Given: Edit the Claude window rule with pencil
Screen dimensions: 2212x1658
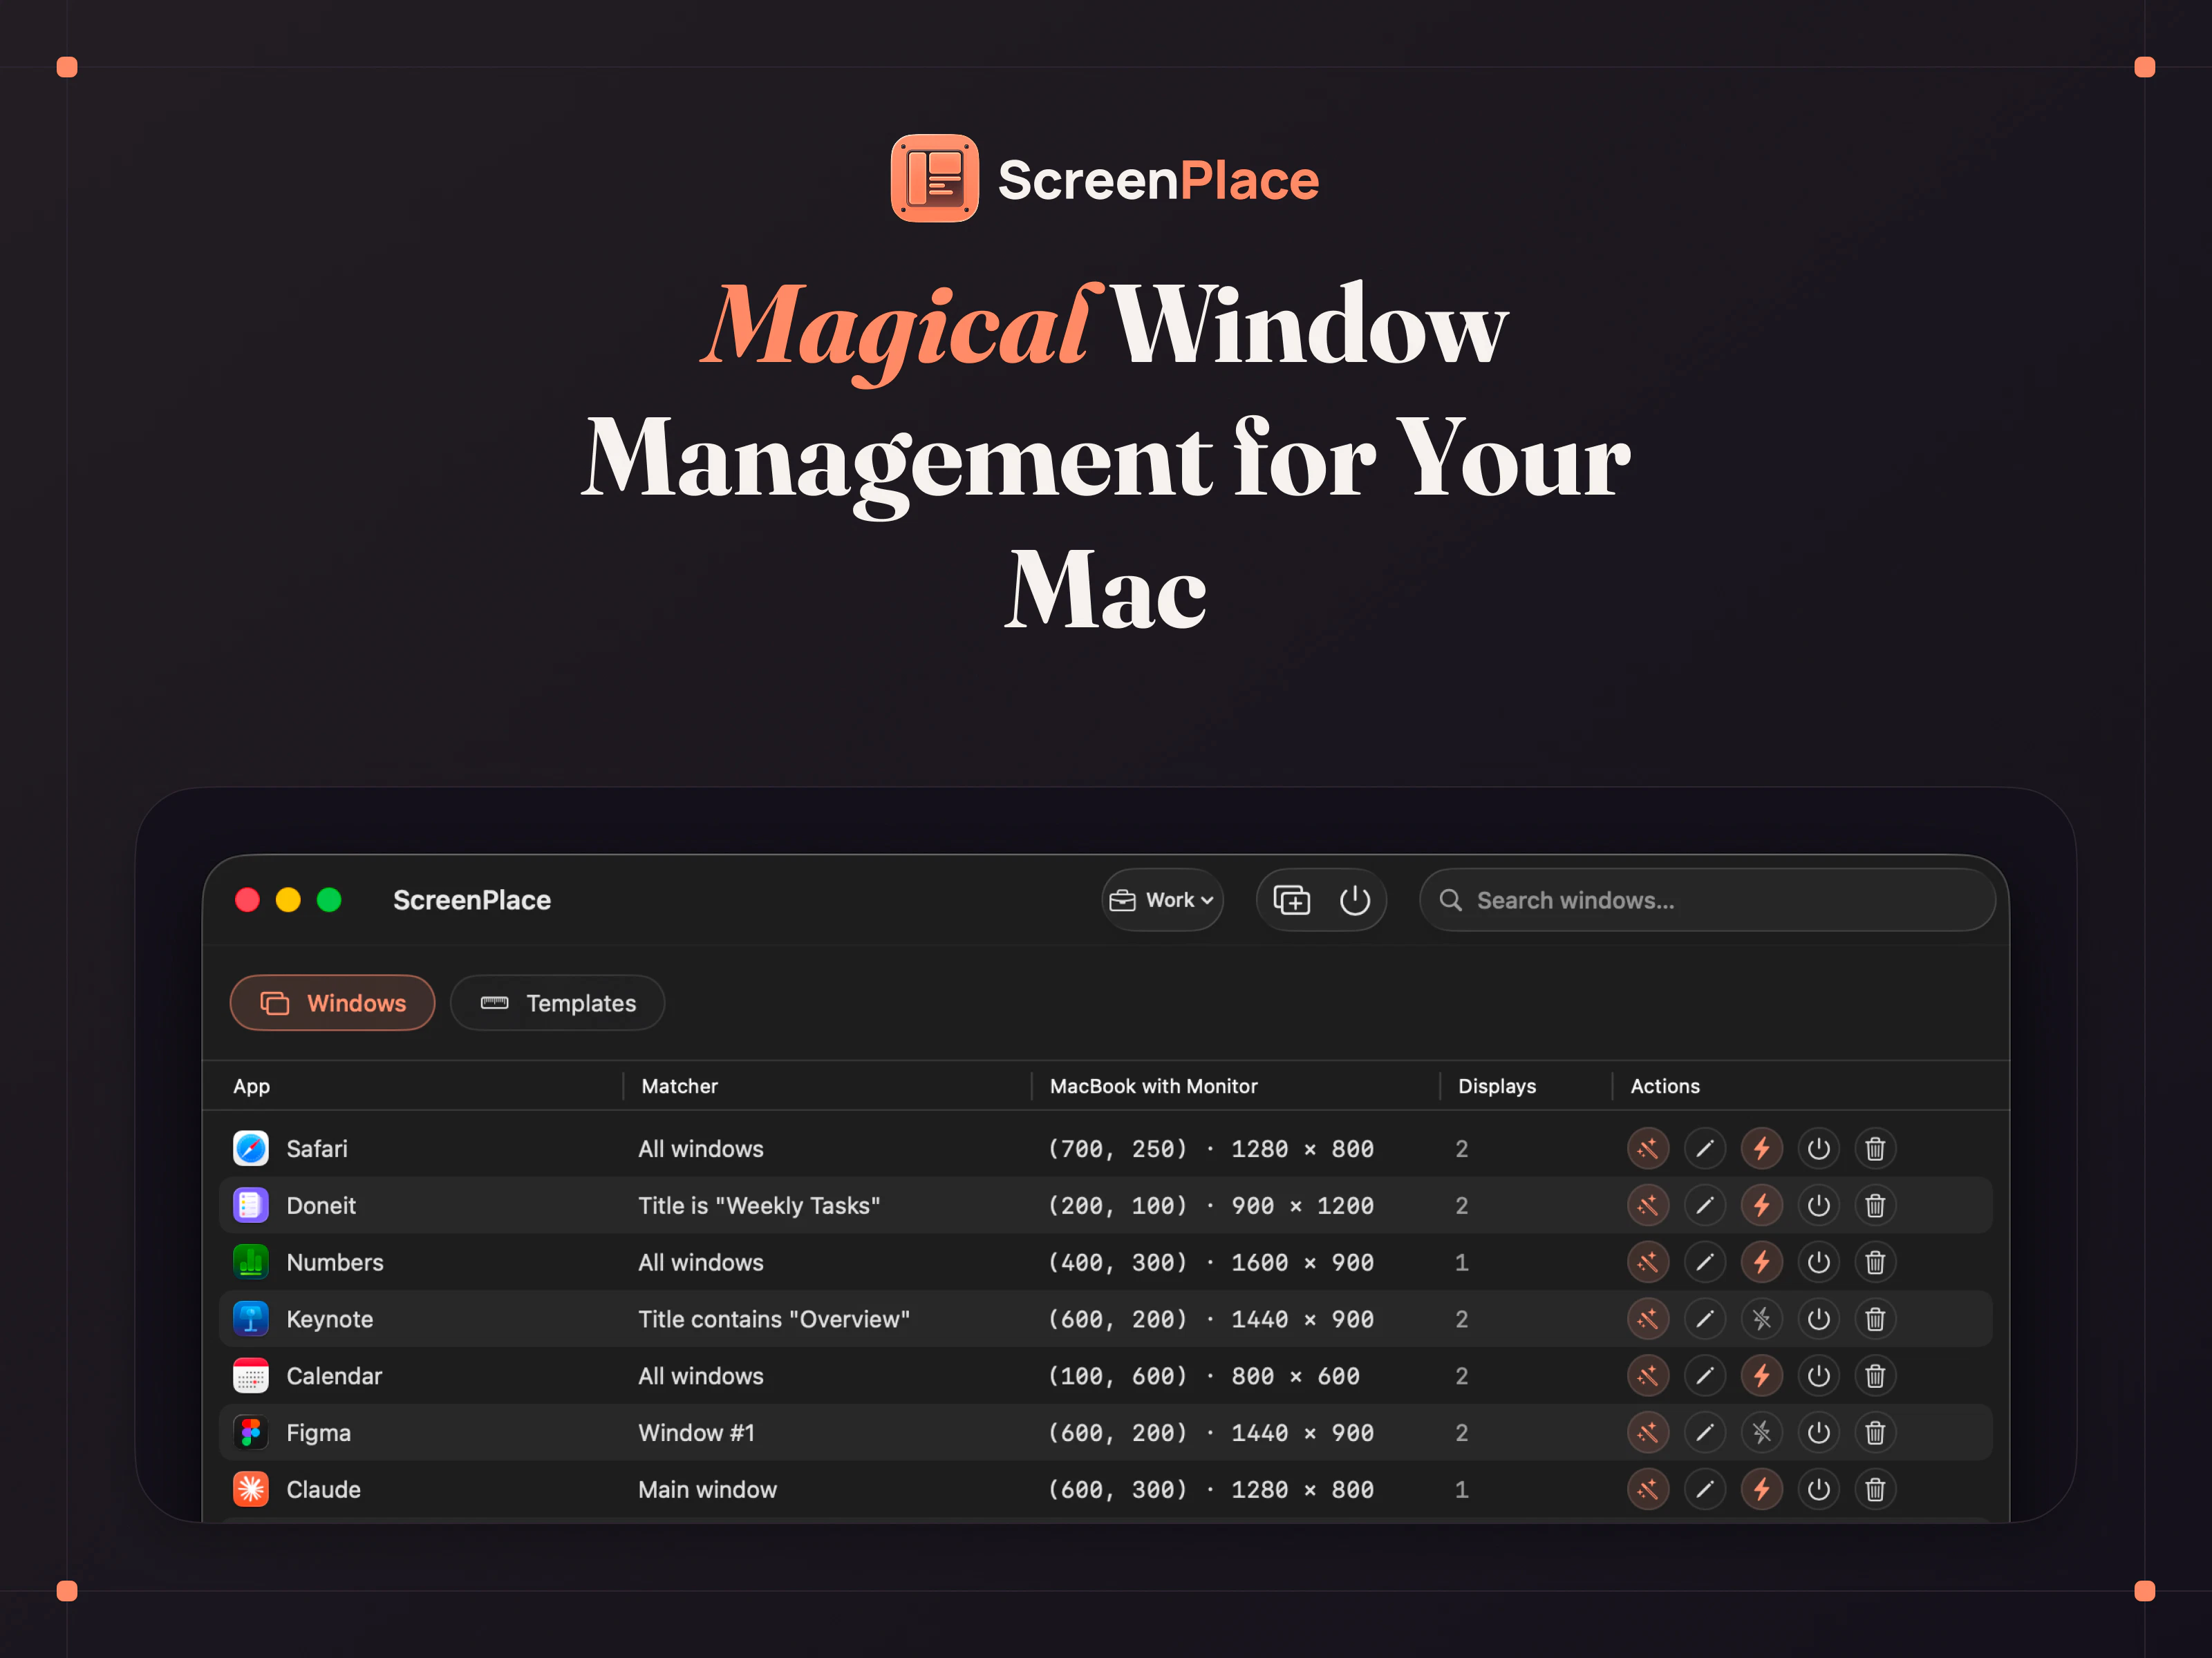Looking at the screenshot, I should (1705, 1490).
